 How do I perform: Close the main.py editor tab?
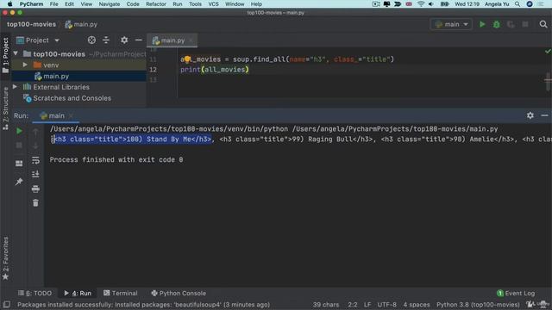coord(191,40)
